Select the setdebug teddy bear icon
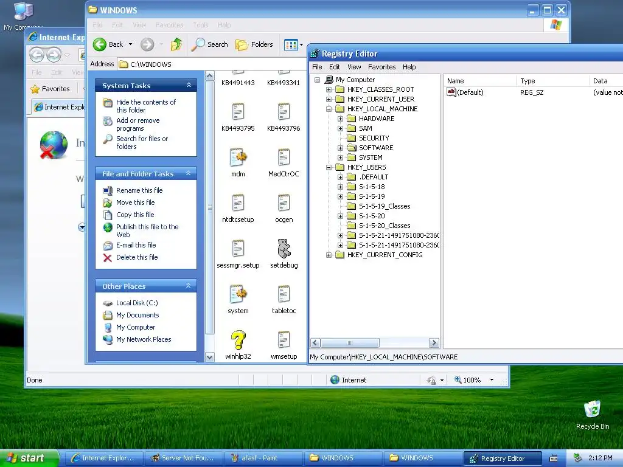Screen dimensions: 623x467 [284, 249]
